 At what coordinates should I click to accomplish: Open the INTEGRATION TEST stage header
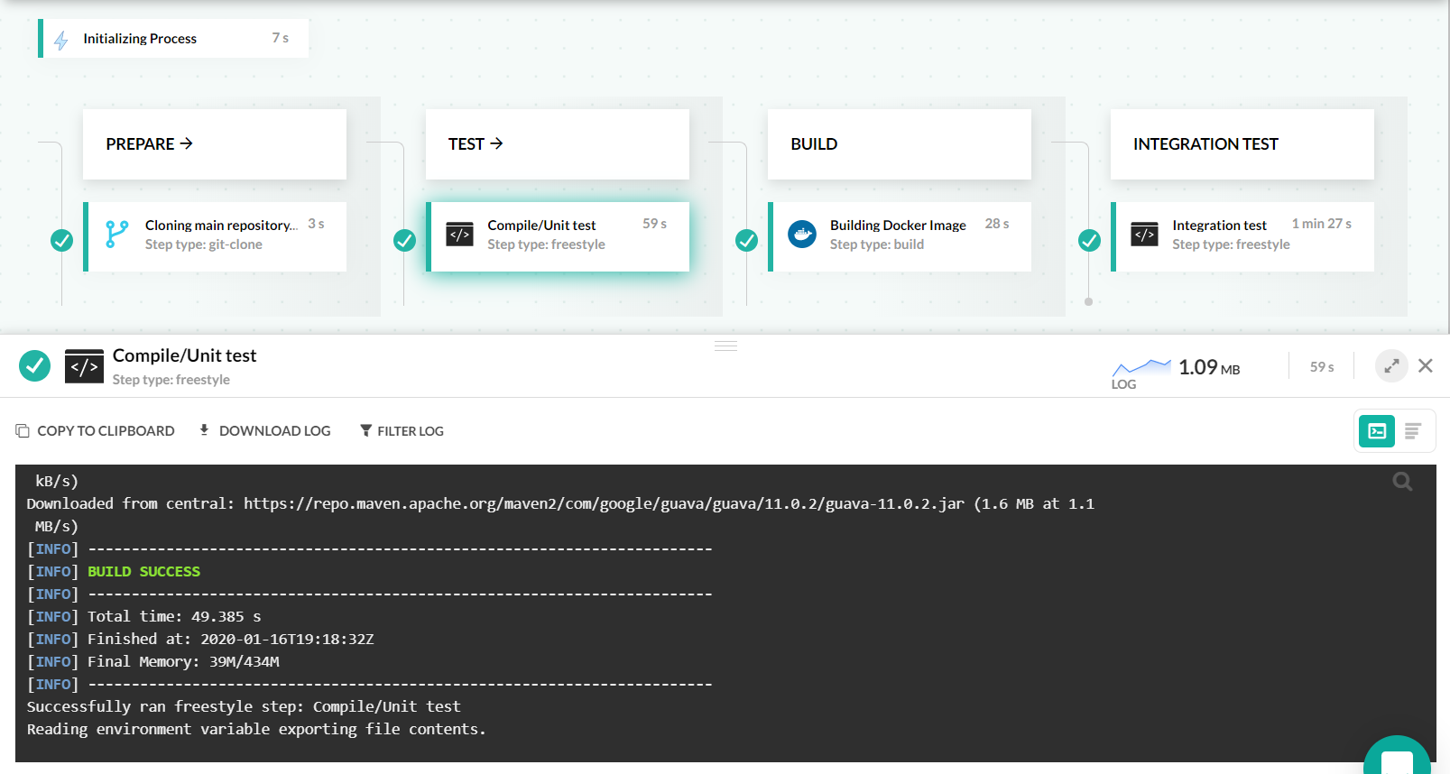1205,144
